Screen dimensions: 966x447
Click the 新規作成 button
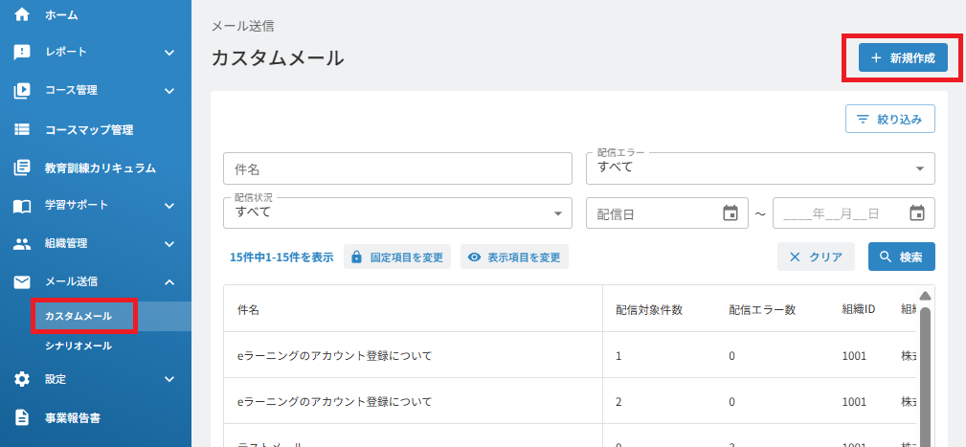[903, 58]
